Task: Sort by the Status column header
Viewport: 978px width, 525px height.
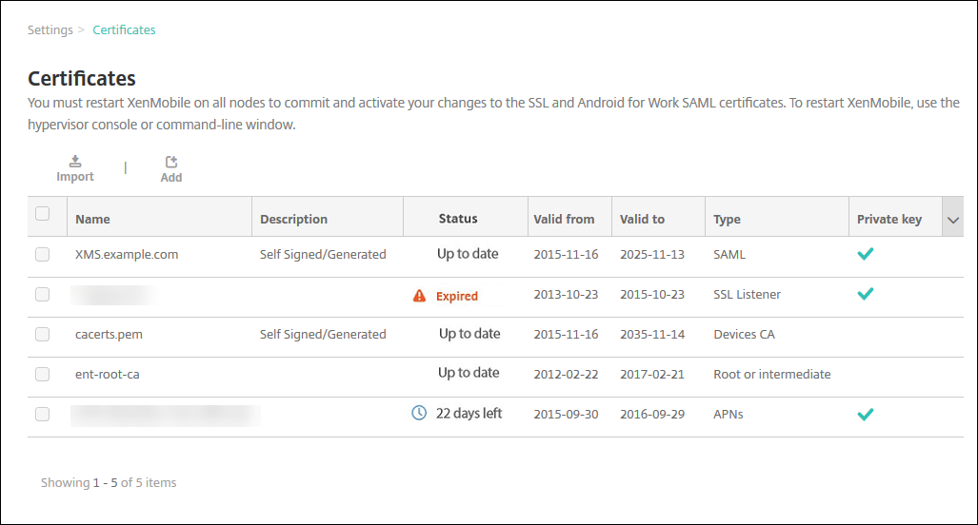Action: 458,220
